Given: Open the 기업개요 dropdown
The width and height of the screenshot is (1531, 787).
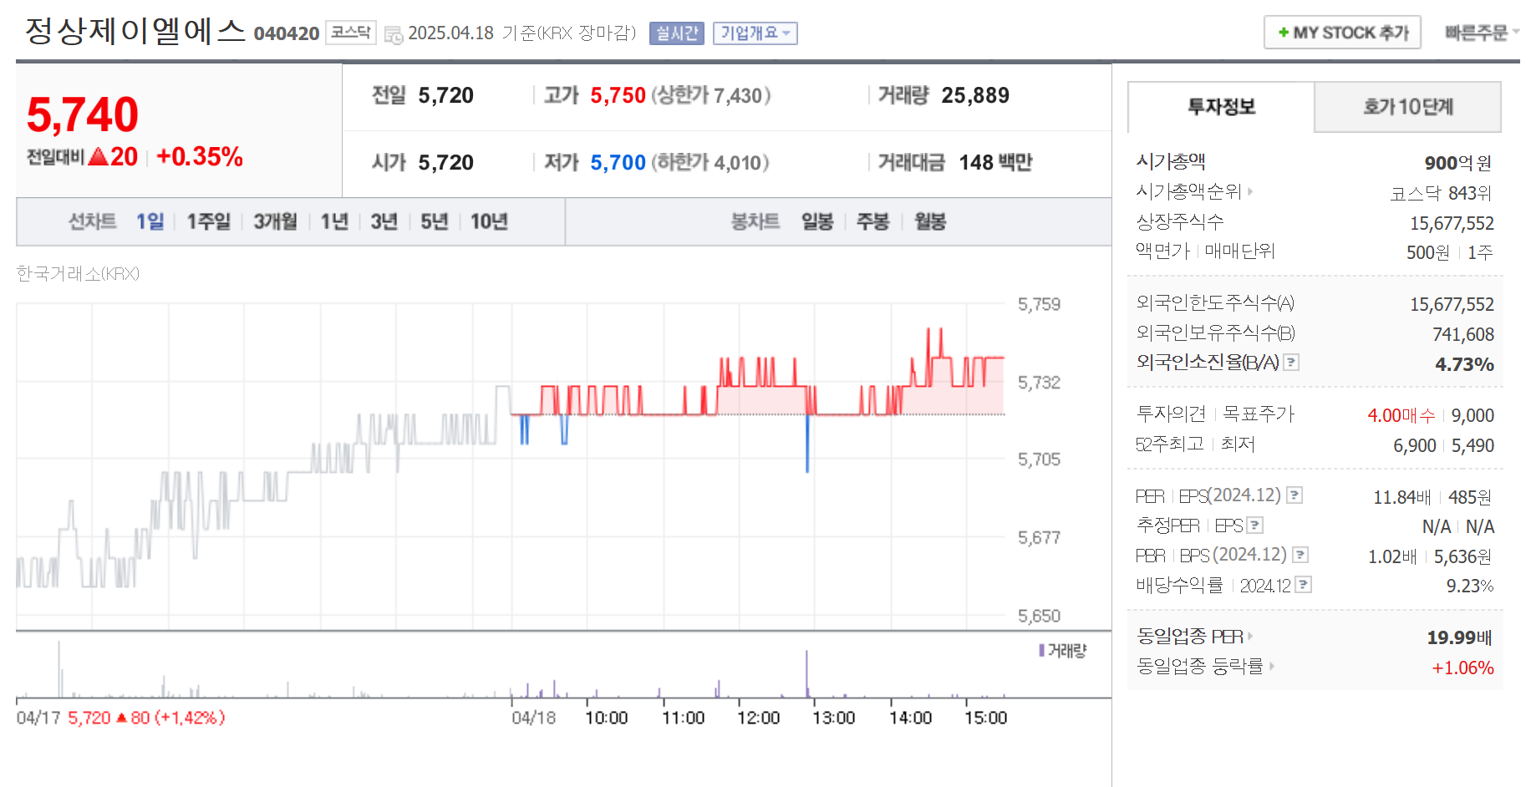Looking at the screenshot, I should [x=755, y=33].
